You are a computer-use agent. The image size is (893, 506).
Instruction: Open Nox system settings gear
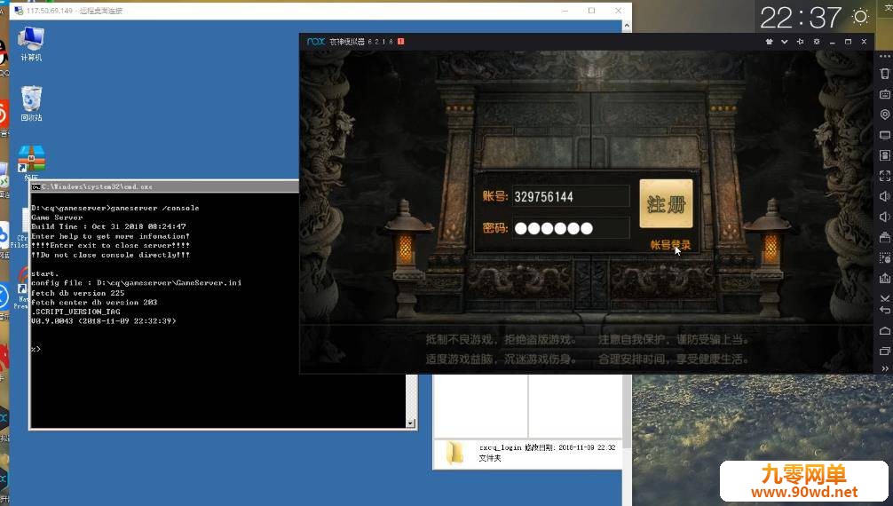(x=816, y=42)
